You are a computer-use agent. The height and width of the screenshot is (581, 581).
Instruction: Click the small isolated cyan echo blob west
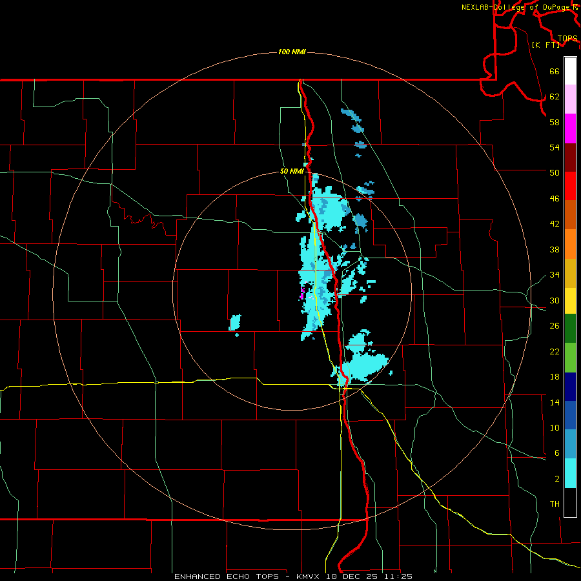(235, 322)
